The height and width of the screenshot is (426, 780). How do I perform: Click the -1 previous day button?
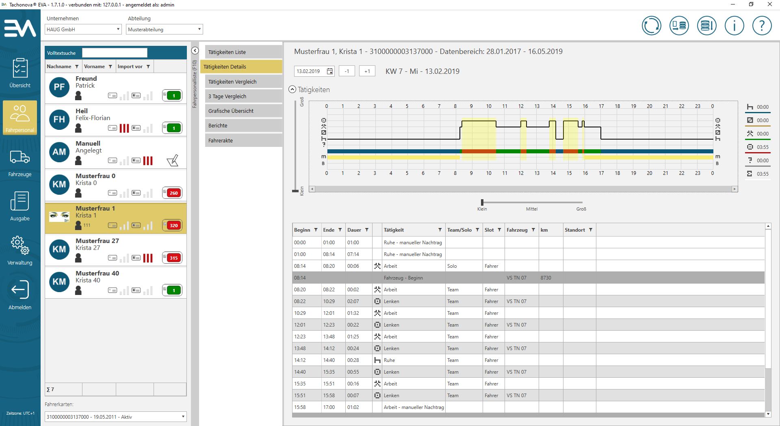click(x=347, y=71)
